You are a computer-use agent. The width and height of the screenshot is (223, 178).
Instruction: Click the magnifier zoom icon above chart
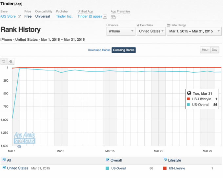pyautogui.click(x=11, y=61)
